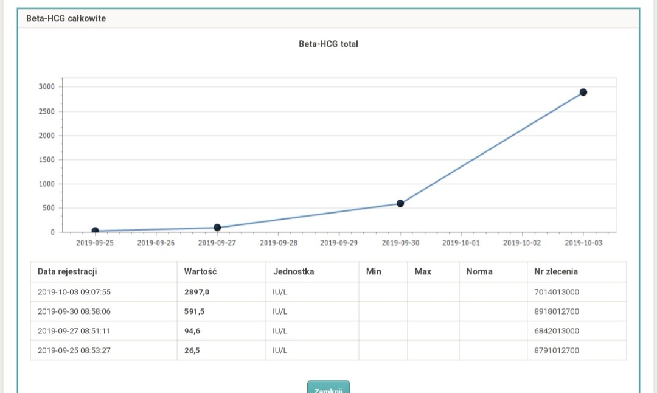The image size is (657, 393).
Task: Click the Min column header
Action: (374, 272)
